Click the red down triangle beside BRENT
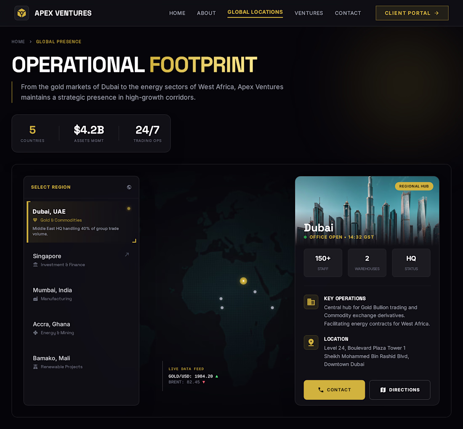 (203, 382)
